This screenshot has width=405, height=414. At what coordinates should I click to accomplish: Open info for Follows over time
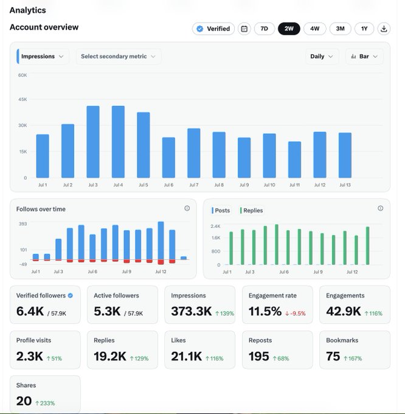click(x=187, y=208)
